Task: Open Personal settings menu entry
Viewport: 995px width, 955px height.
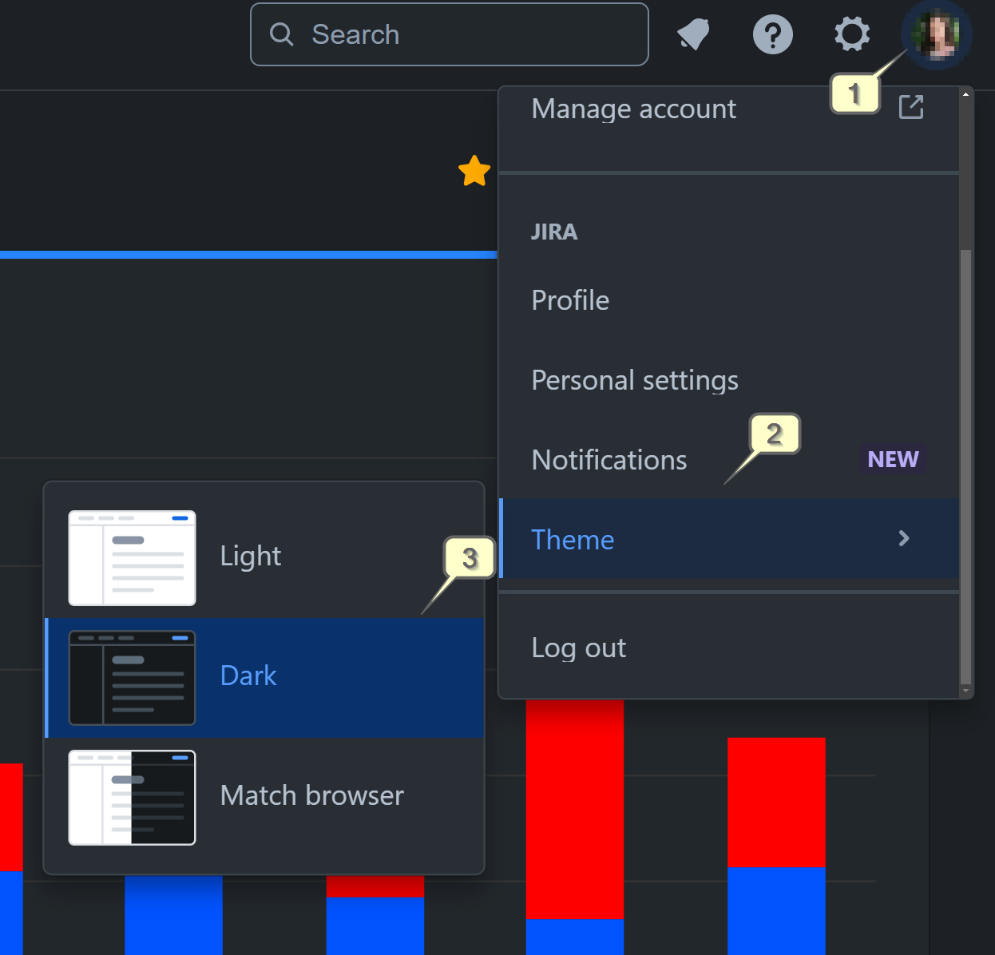Action: click(635, 380)
